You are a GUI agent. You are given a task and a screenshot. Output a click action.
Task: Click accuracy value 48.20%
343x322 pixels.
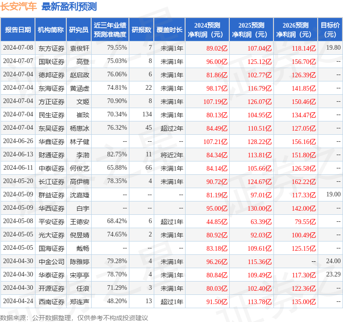(x=117, y=301)
